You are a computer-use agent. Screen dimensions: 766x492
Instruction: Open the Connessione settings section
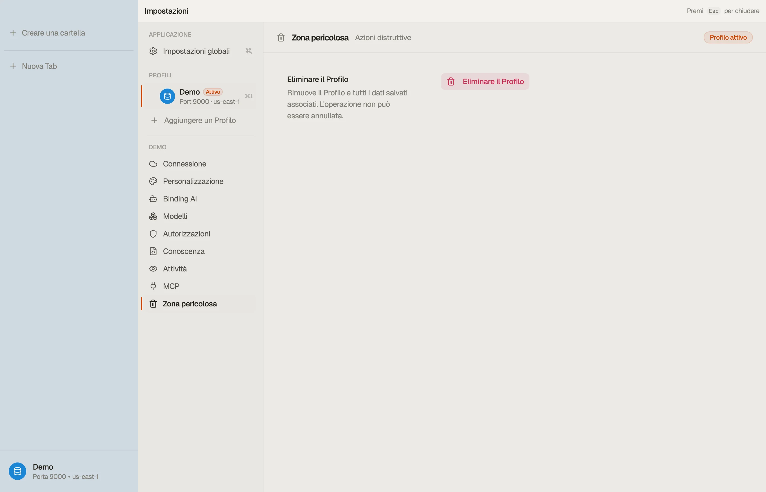coord(201,164)
